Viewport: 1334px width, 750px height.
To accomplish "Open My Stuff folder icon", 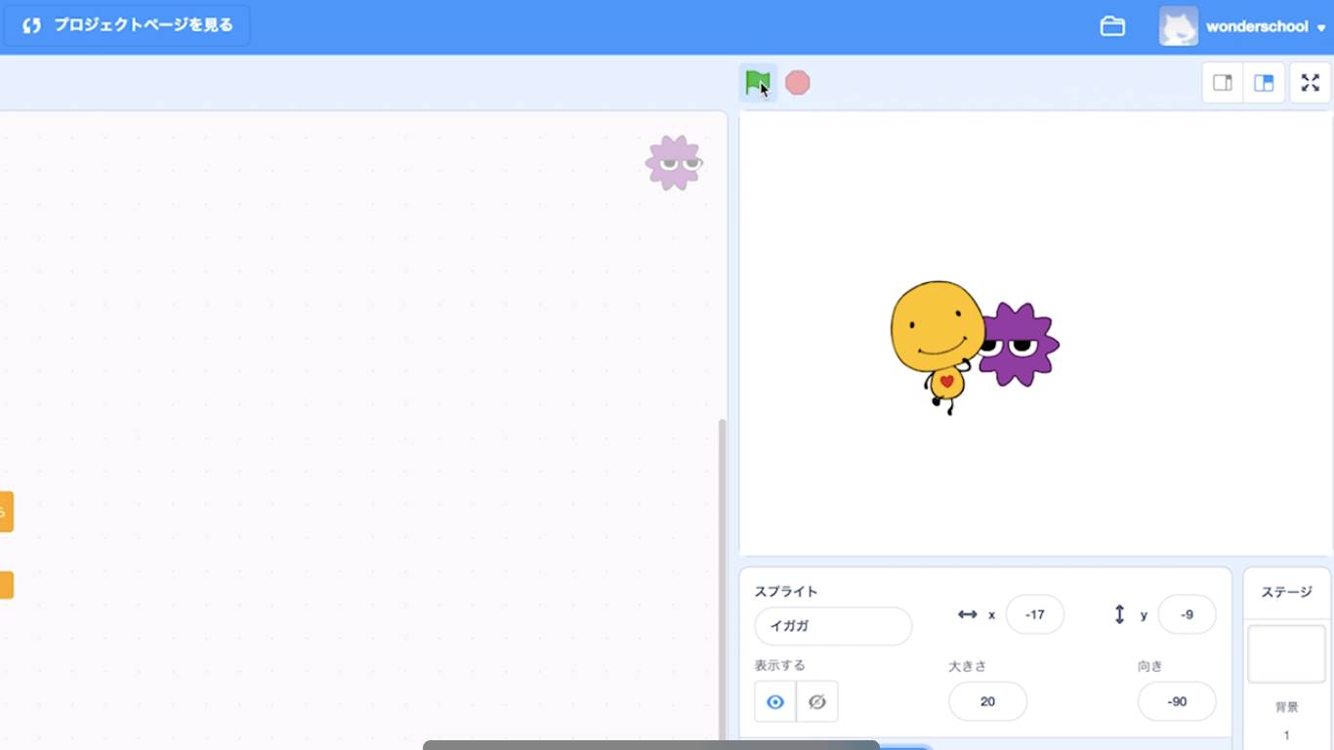I will coord(1112,26).
